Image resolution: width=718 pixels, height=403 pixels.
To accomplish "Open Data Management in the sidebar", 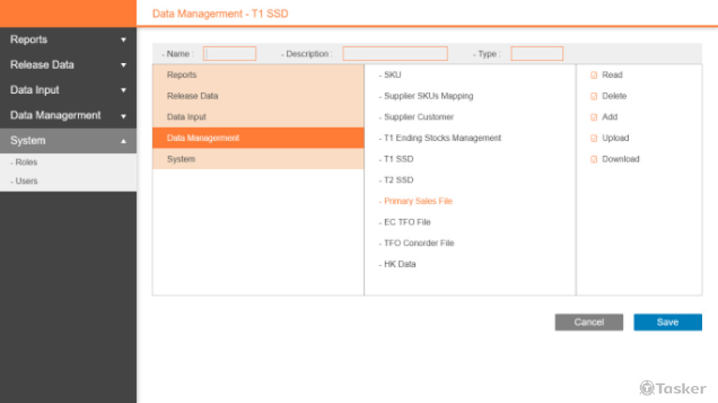I will click(x=56, y=115).
